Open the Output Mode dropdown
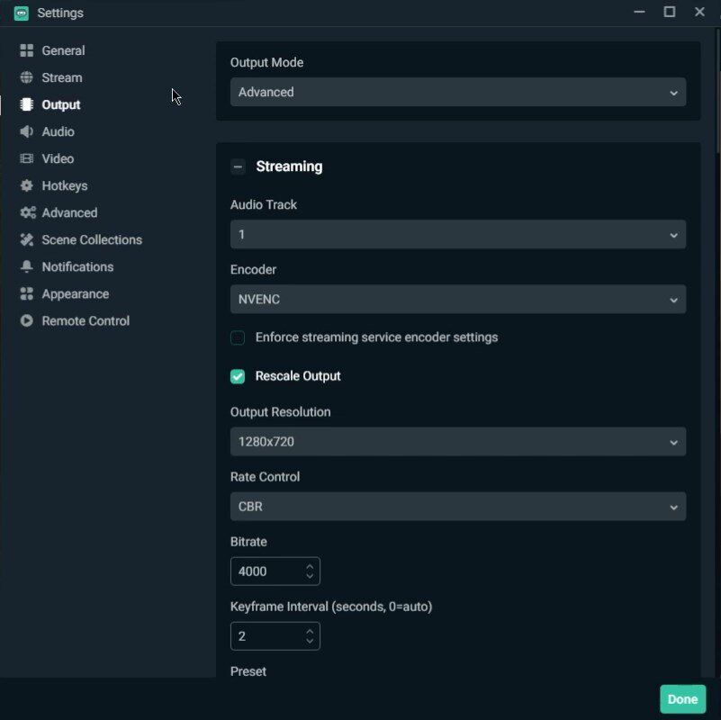Image resolution: width=721 pixels, height=720 pixels. click(457, 92)
